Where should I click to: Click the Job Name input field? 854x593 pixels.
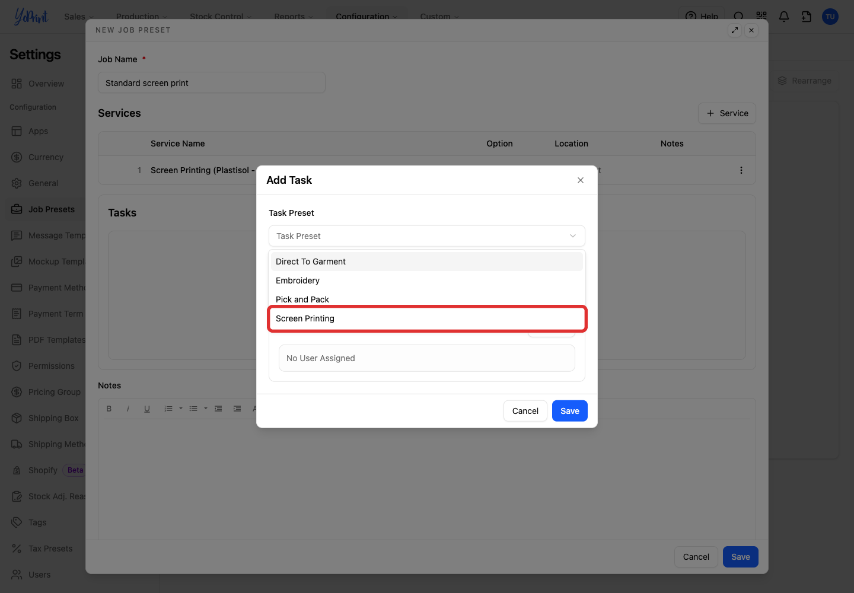point(212,83)
